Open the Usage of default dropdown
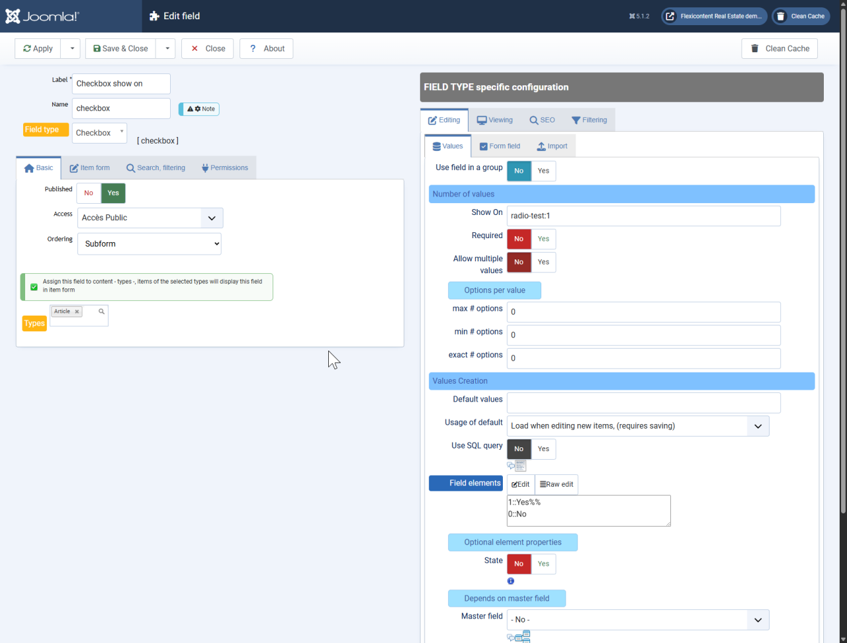Viewport: 847px width, 643px height. tap(638, 426)
